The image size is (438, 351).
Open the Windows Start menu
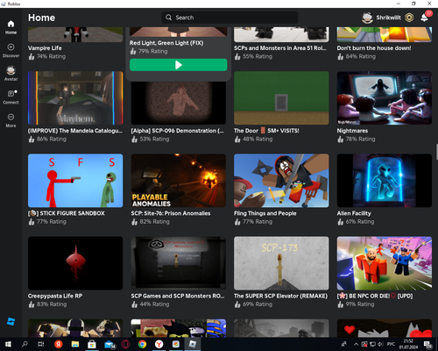[x=8, y=344]
